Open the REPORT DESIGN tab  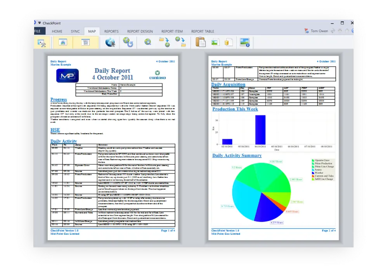pos(140,31)
